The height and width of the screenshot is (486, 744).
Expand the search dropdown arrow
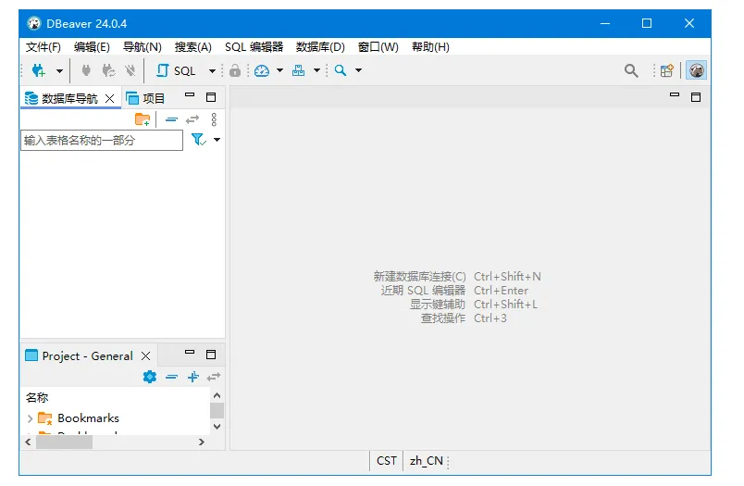[359, 70]
